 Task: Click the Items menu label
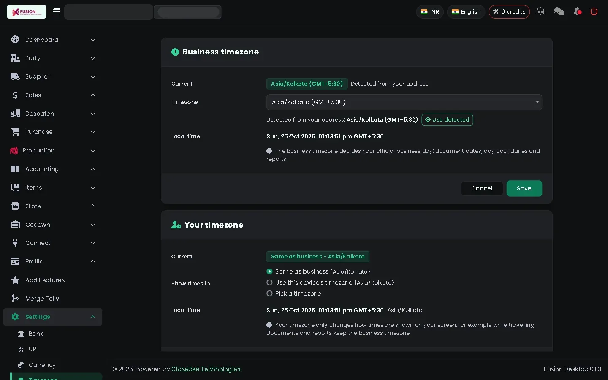[33, 187]
